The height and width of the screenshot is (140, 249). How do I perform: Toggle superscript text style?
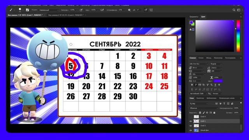[207, 85]
